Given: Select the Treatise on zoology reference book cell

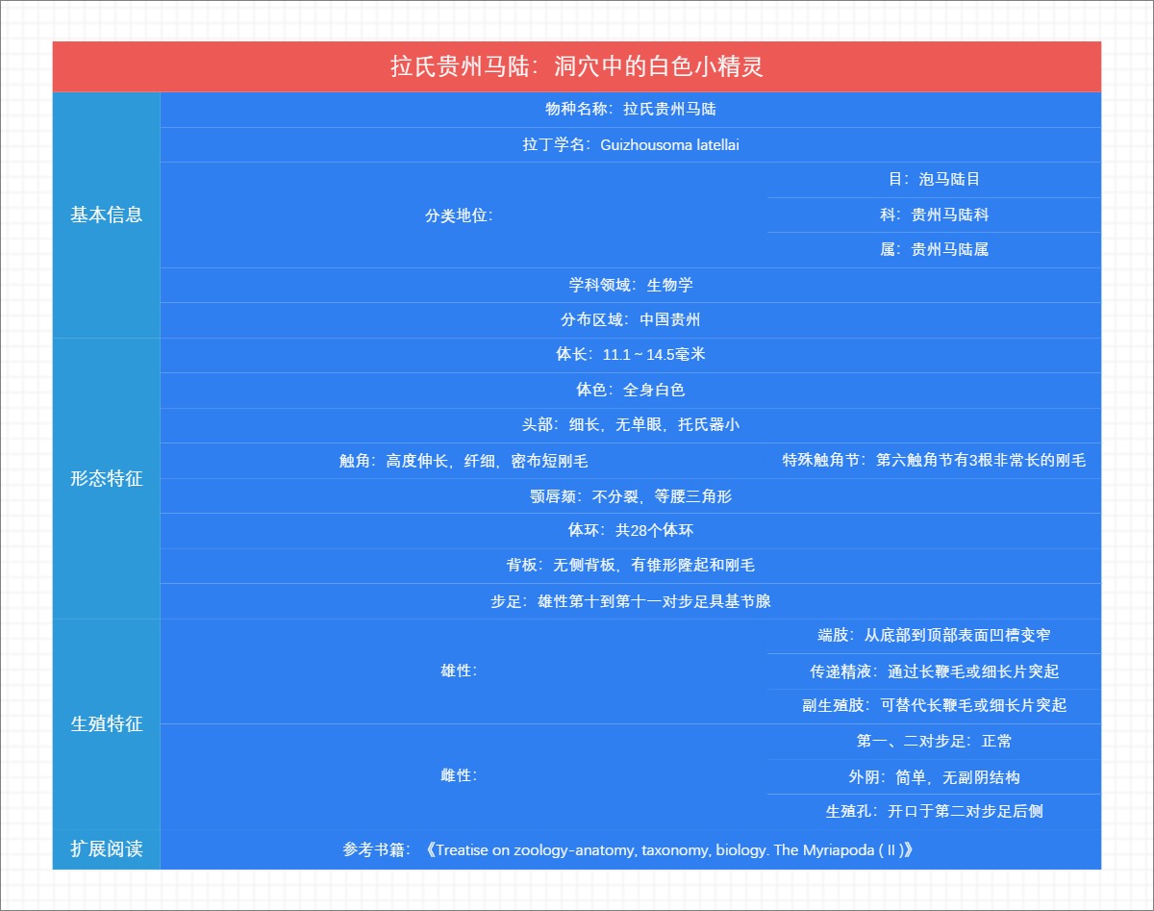Looking at the screenshot, I should point(630,849).
